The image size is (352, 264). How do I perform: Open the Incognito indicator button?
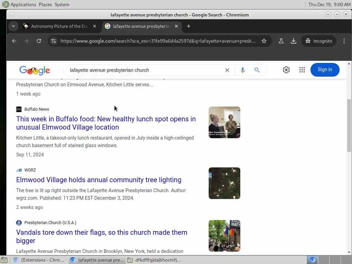pyautogui.click(x=319, y=41)
